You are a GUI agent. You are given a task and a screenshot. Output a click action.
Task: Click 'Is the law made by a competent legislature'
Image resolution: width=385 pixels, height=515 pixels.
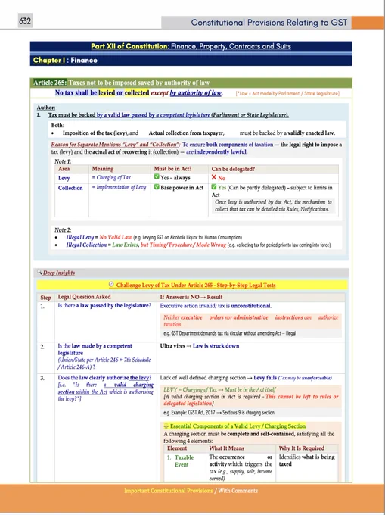95,349
